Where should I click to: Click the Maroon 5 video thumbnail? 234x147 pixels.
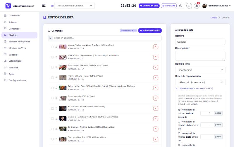63,119
